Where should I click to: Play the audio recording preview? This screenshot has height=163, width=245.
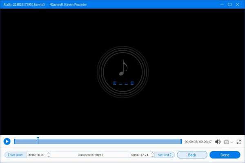(7, 141)
